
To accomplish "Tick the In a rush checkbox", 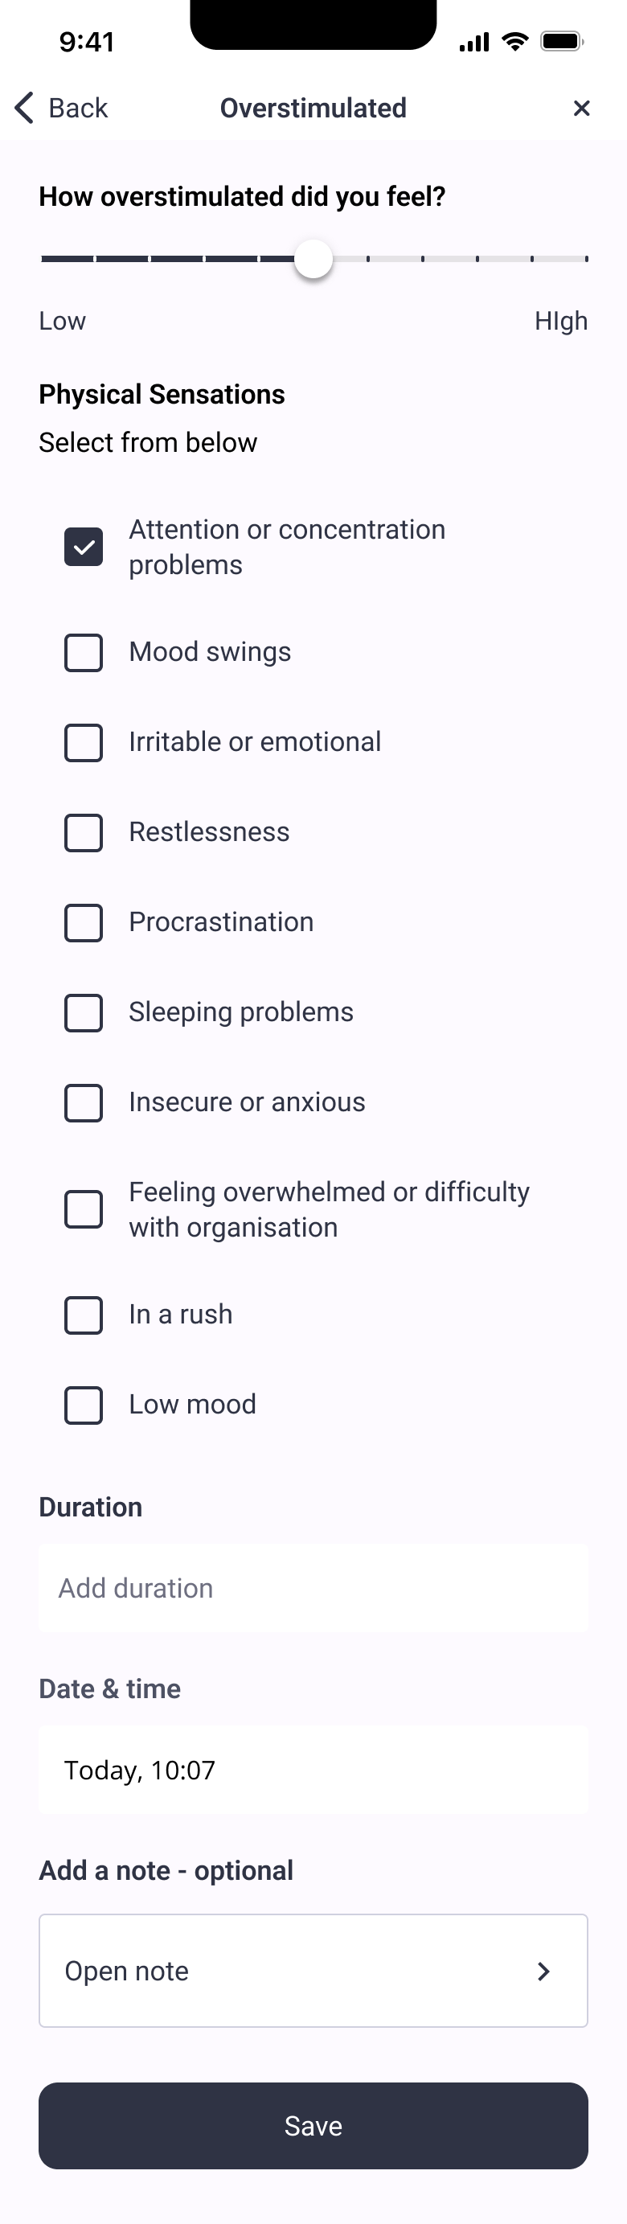I will pyautogui.click(x=84, y=1315).
